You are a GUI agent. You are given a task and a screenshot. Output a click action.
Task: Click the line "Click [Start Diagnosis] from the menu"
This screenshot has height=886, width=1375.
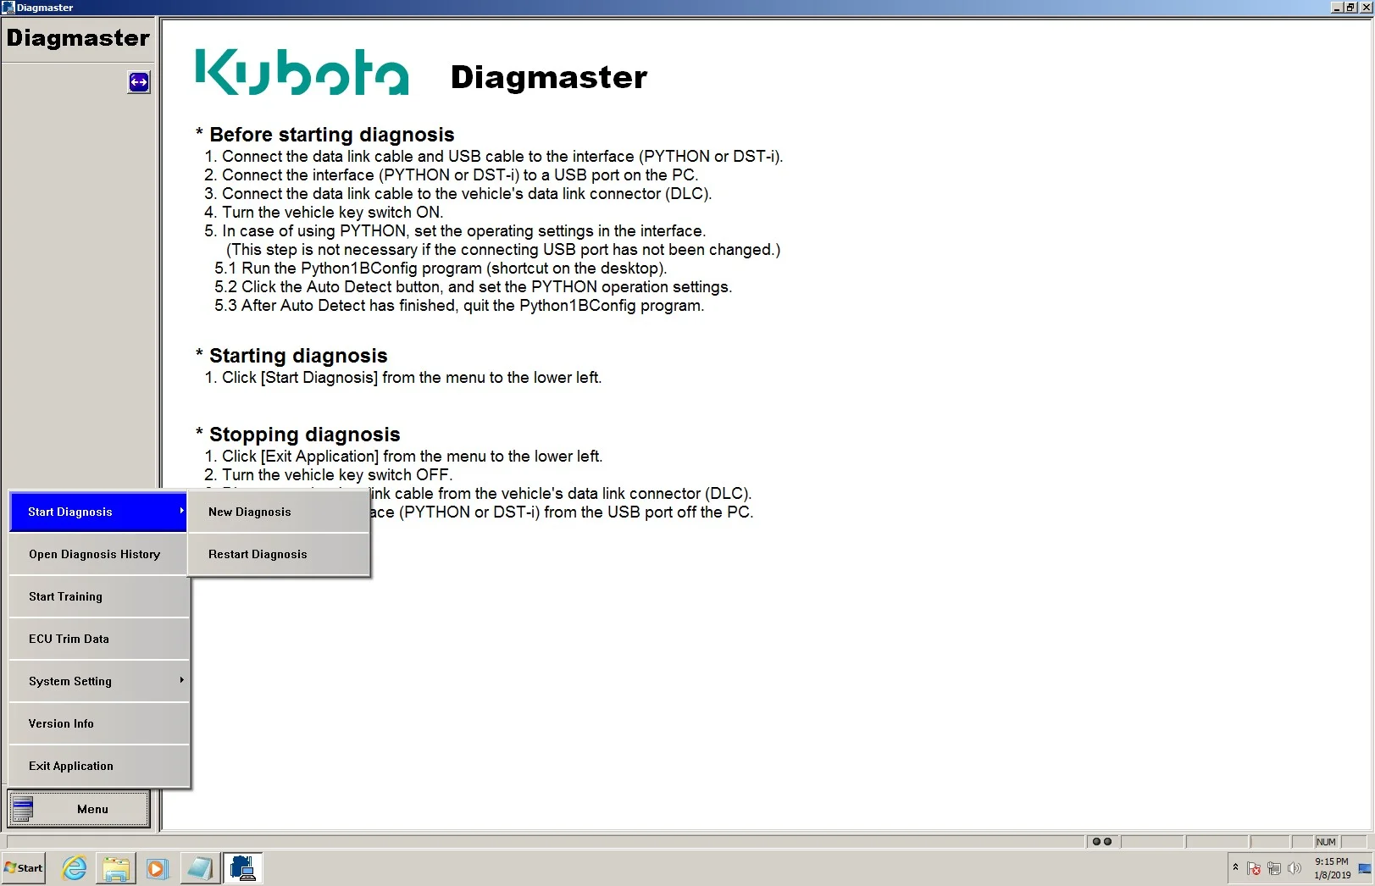point(403,378)
